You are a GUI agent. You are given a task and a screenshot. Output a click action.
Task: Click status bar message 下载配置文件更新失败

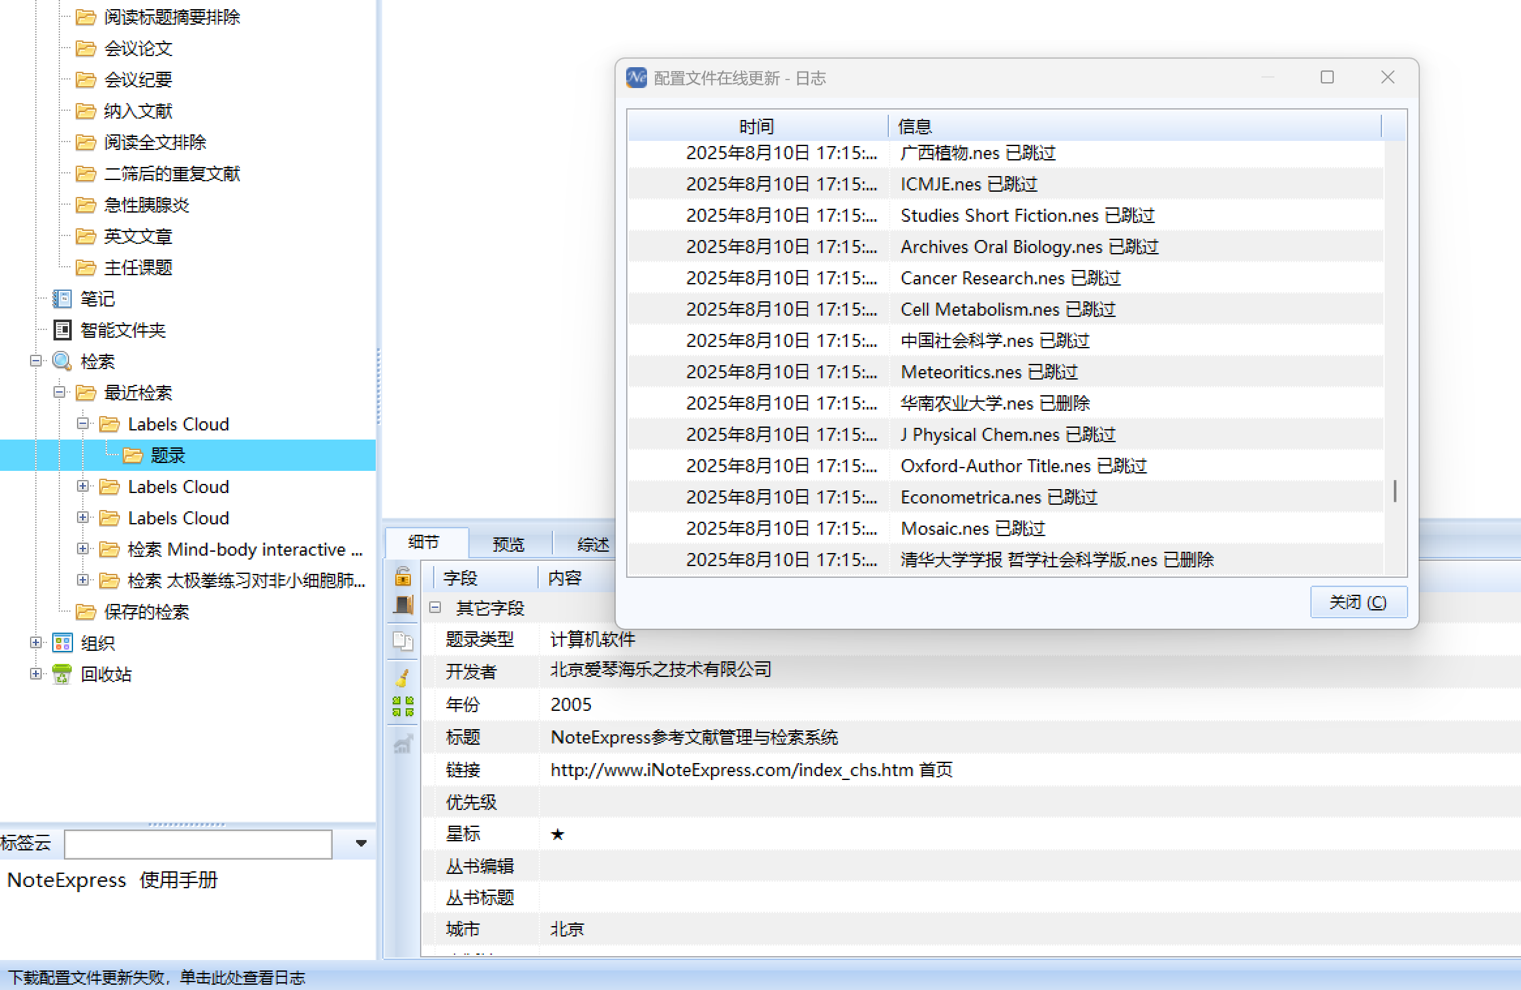(157, 978)
